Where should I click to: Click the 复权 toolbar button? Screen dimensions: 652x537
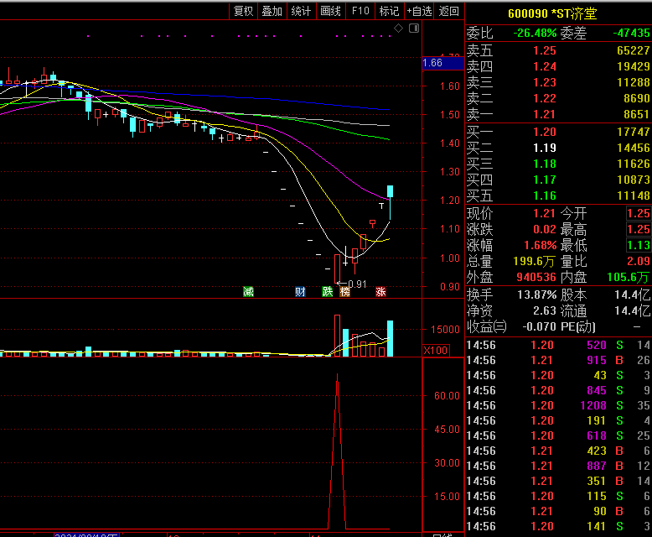[x=244, y=11]
